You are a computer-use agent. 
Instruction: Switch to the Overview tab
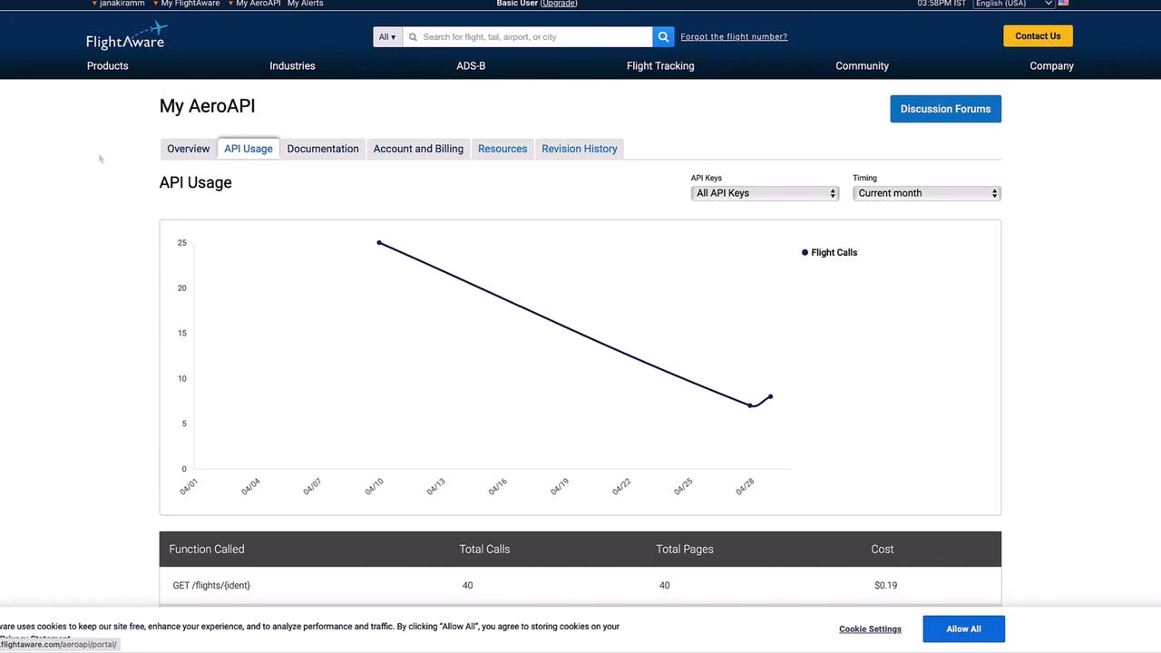(x=189, y=149)
